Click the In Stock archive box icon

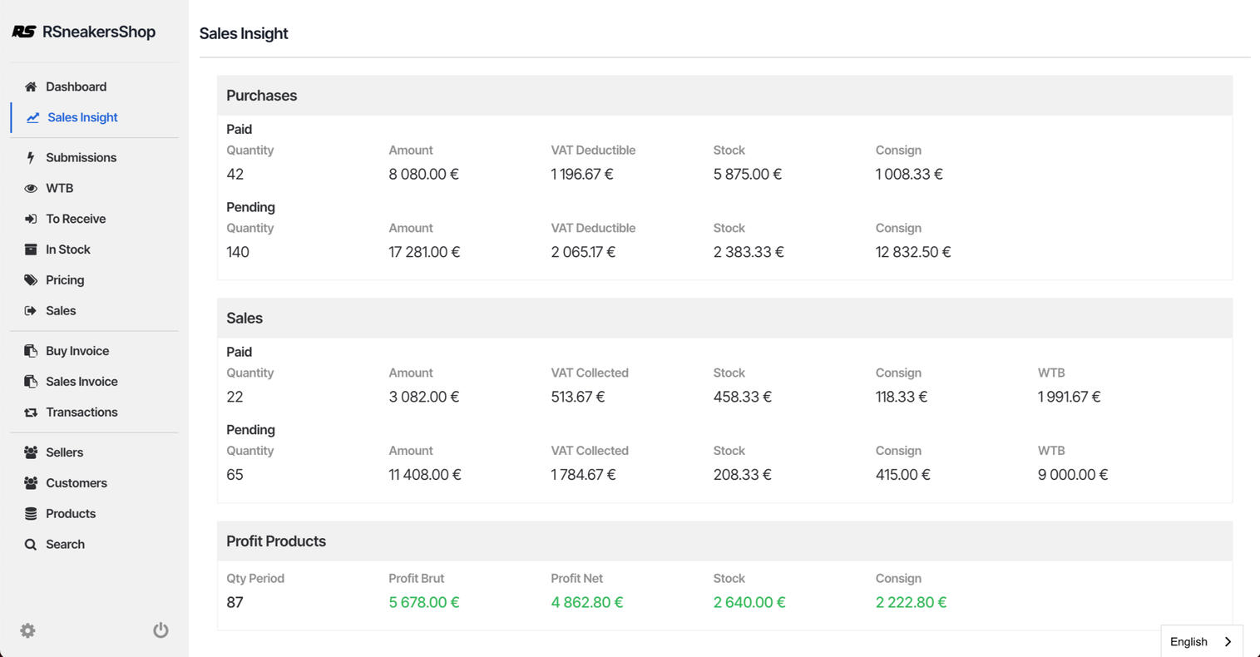[x=31, y=249]
